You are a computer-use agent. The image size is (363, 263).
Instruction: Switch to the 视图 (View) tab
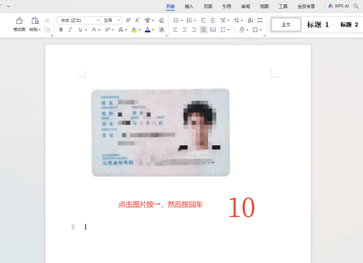[264, 7]
